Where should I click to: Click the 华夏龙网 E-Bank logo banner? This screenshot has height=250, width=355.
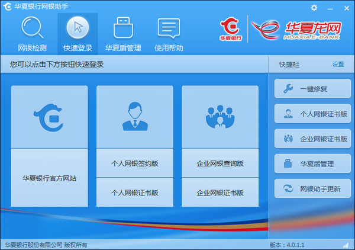[296, 30]
